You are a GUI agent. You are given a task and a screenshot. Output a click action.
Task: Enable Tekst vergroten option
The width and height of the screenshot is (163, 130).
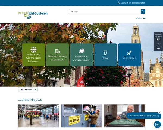[x=158, y=46]
